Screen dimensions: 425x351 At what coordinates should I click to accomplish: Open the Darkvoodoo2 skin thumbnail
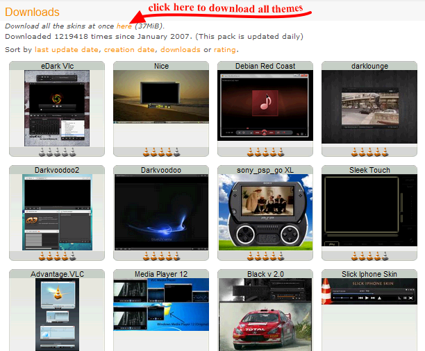coord(57,212)
